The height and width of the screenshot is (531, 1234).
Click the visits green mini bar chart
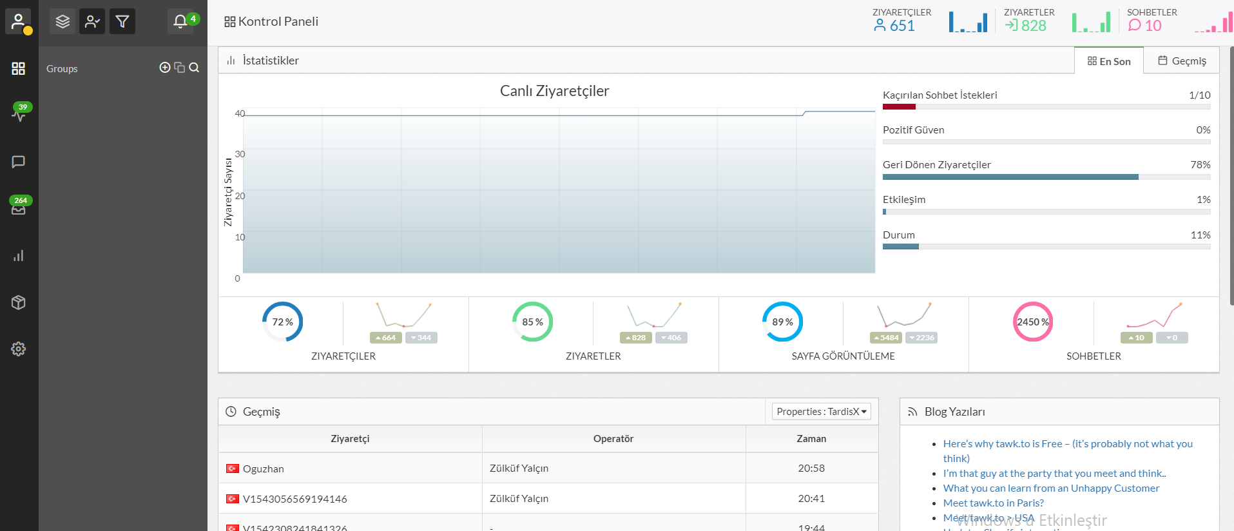pyautogui.click(x=1091, y=22)
